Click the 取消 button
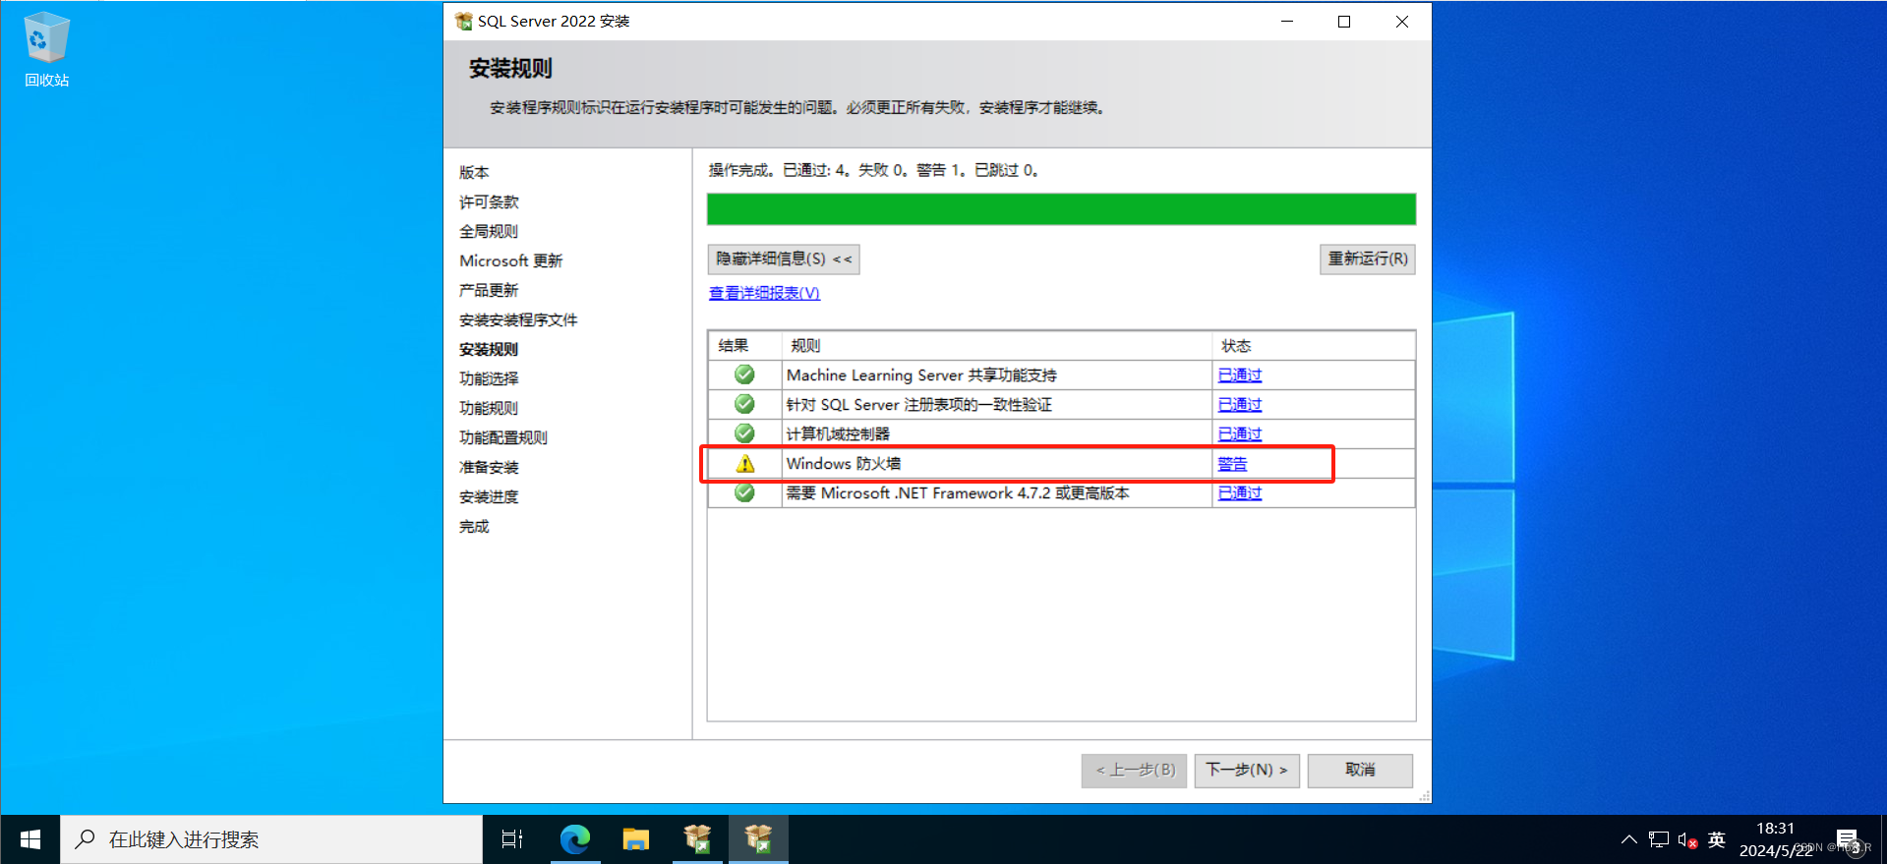The width and height of the screenshot is (1887, 864). pyautogui.click(x=1360, y=770)
